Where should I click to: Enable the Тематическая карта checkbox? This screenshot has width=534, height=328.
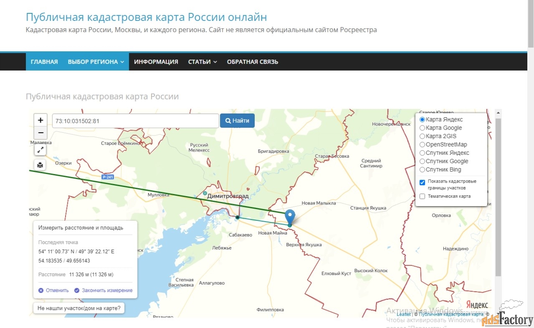422,197
